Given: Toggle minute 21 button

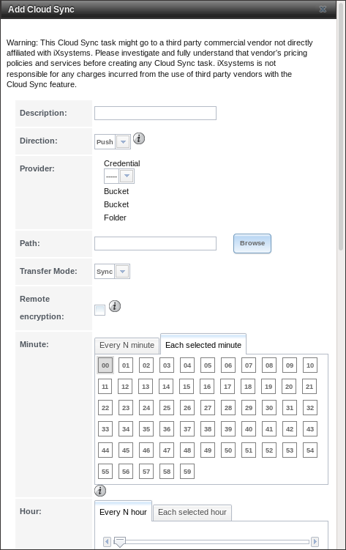Looking at the screenshot, I should coord(309,387).
